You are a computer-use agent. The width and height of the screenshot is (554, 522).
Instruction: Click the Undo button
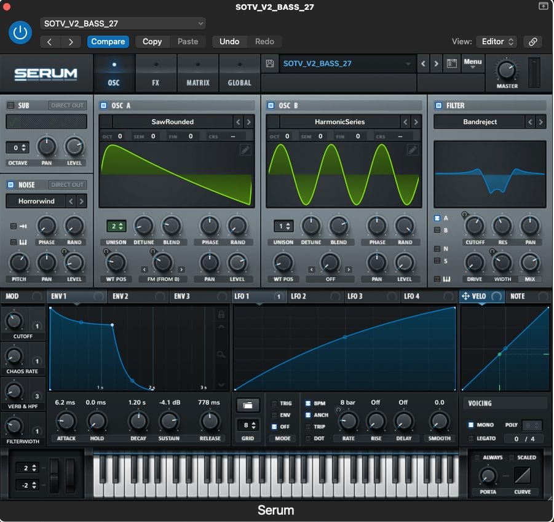(x=229, y=42)
